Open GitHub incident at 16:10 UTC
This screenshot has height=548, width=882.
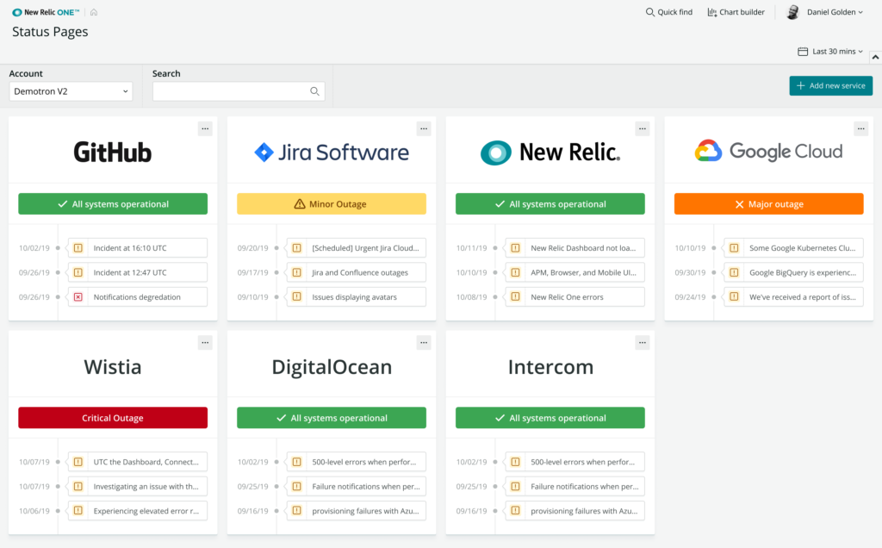pos(137,247)
